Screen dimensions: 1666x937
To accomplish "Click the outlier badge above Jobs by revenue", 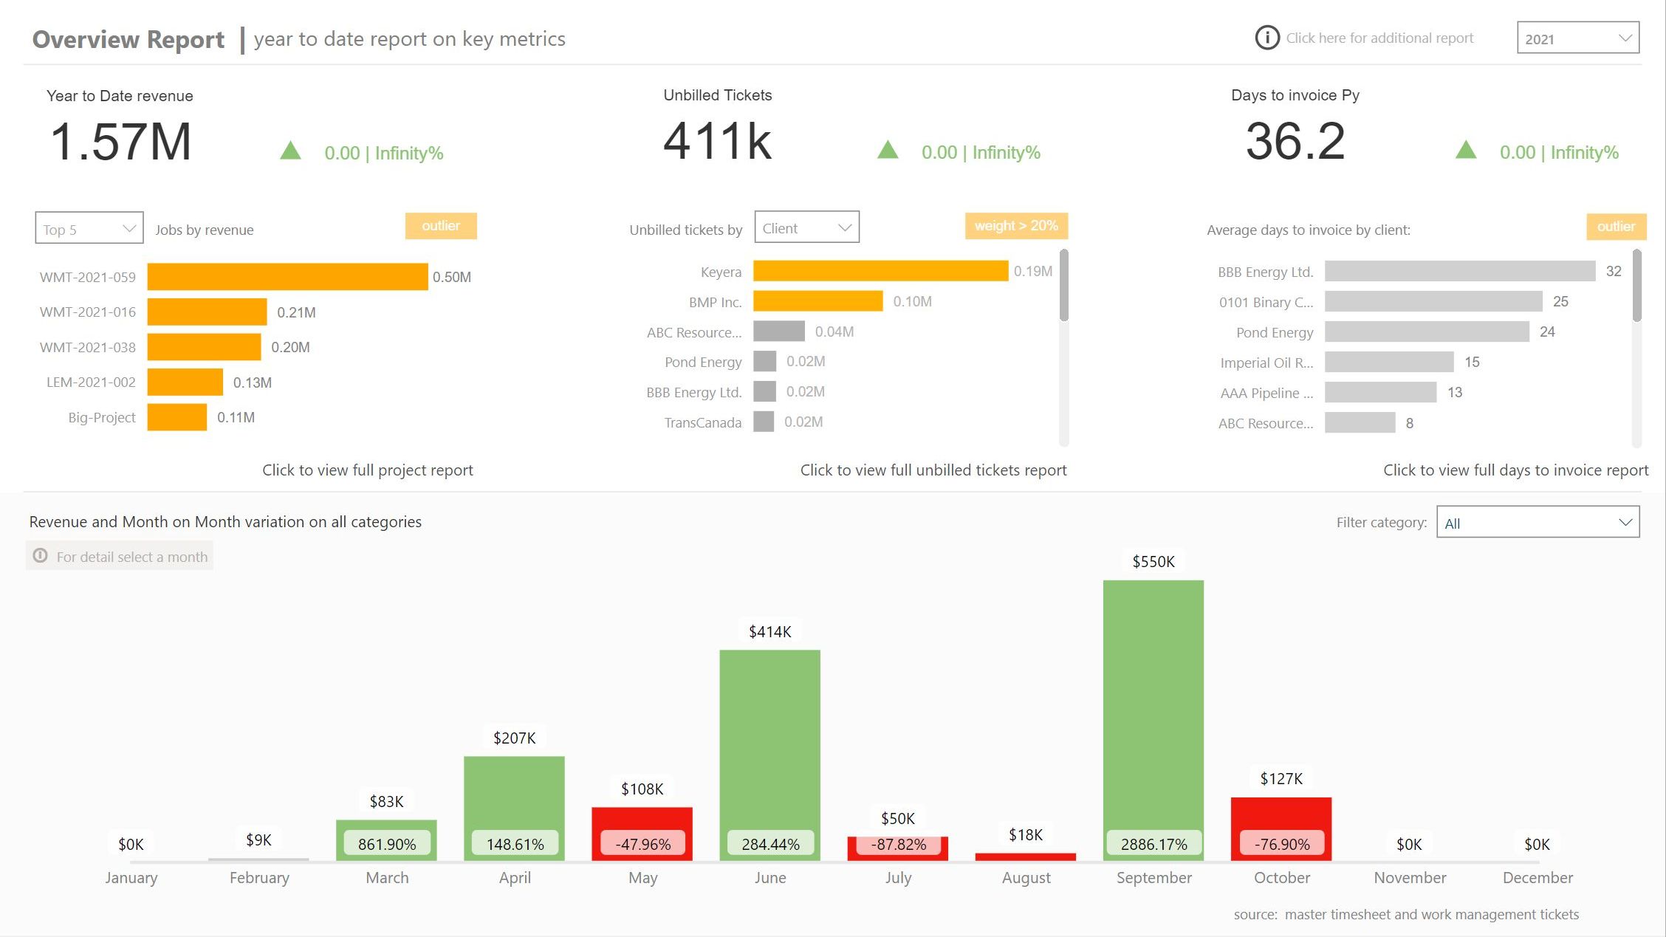I will click(x=441, y=226).
